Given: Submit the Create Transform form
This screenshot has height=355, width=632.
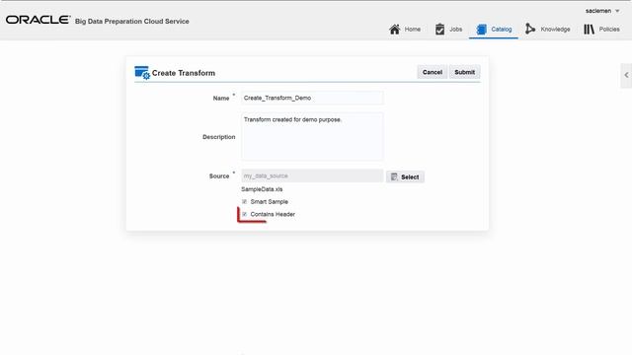Looking at the screenshot, I should pyautogui.click(x=464, y=72).
